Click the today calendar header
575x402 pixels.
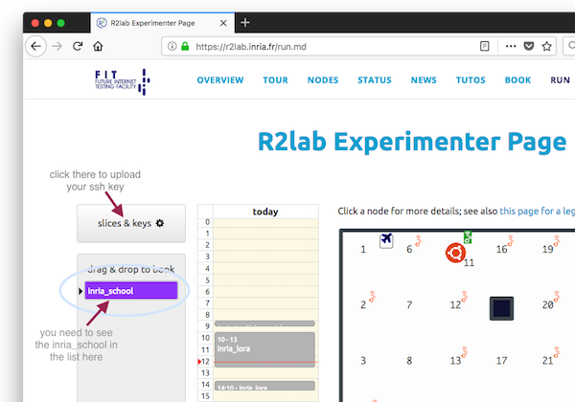click(x=265, y=212)
